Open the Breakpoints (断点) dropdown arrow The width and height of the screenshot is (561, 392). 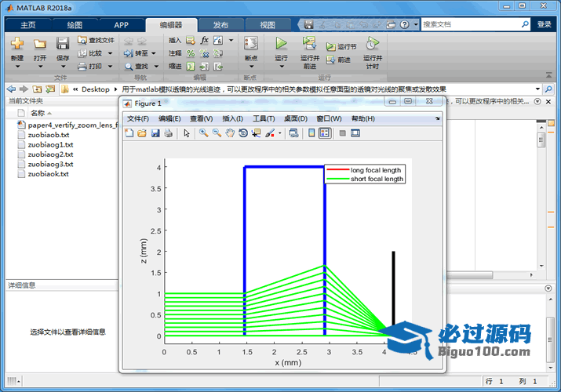251,66
